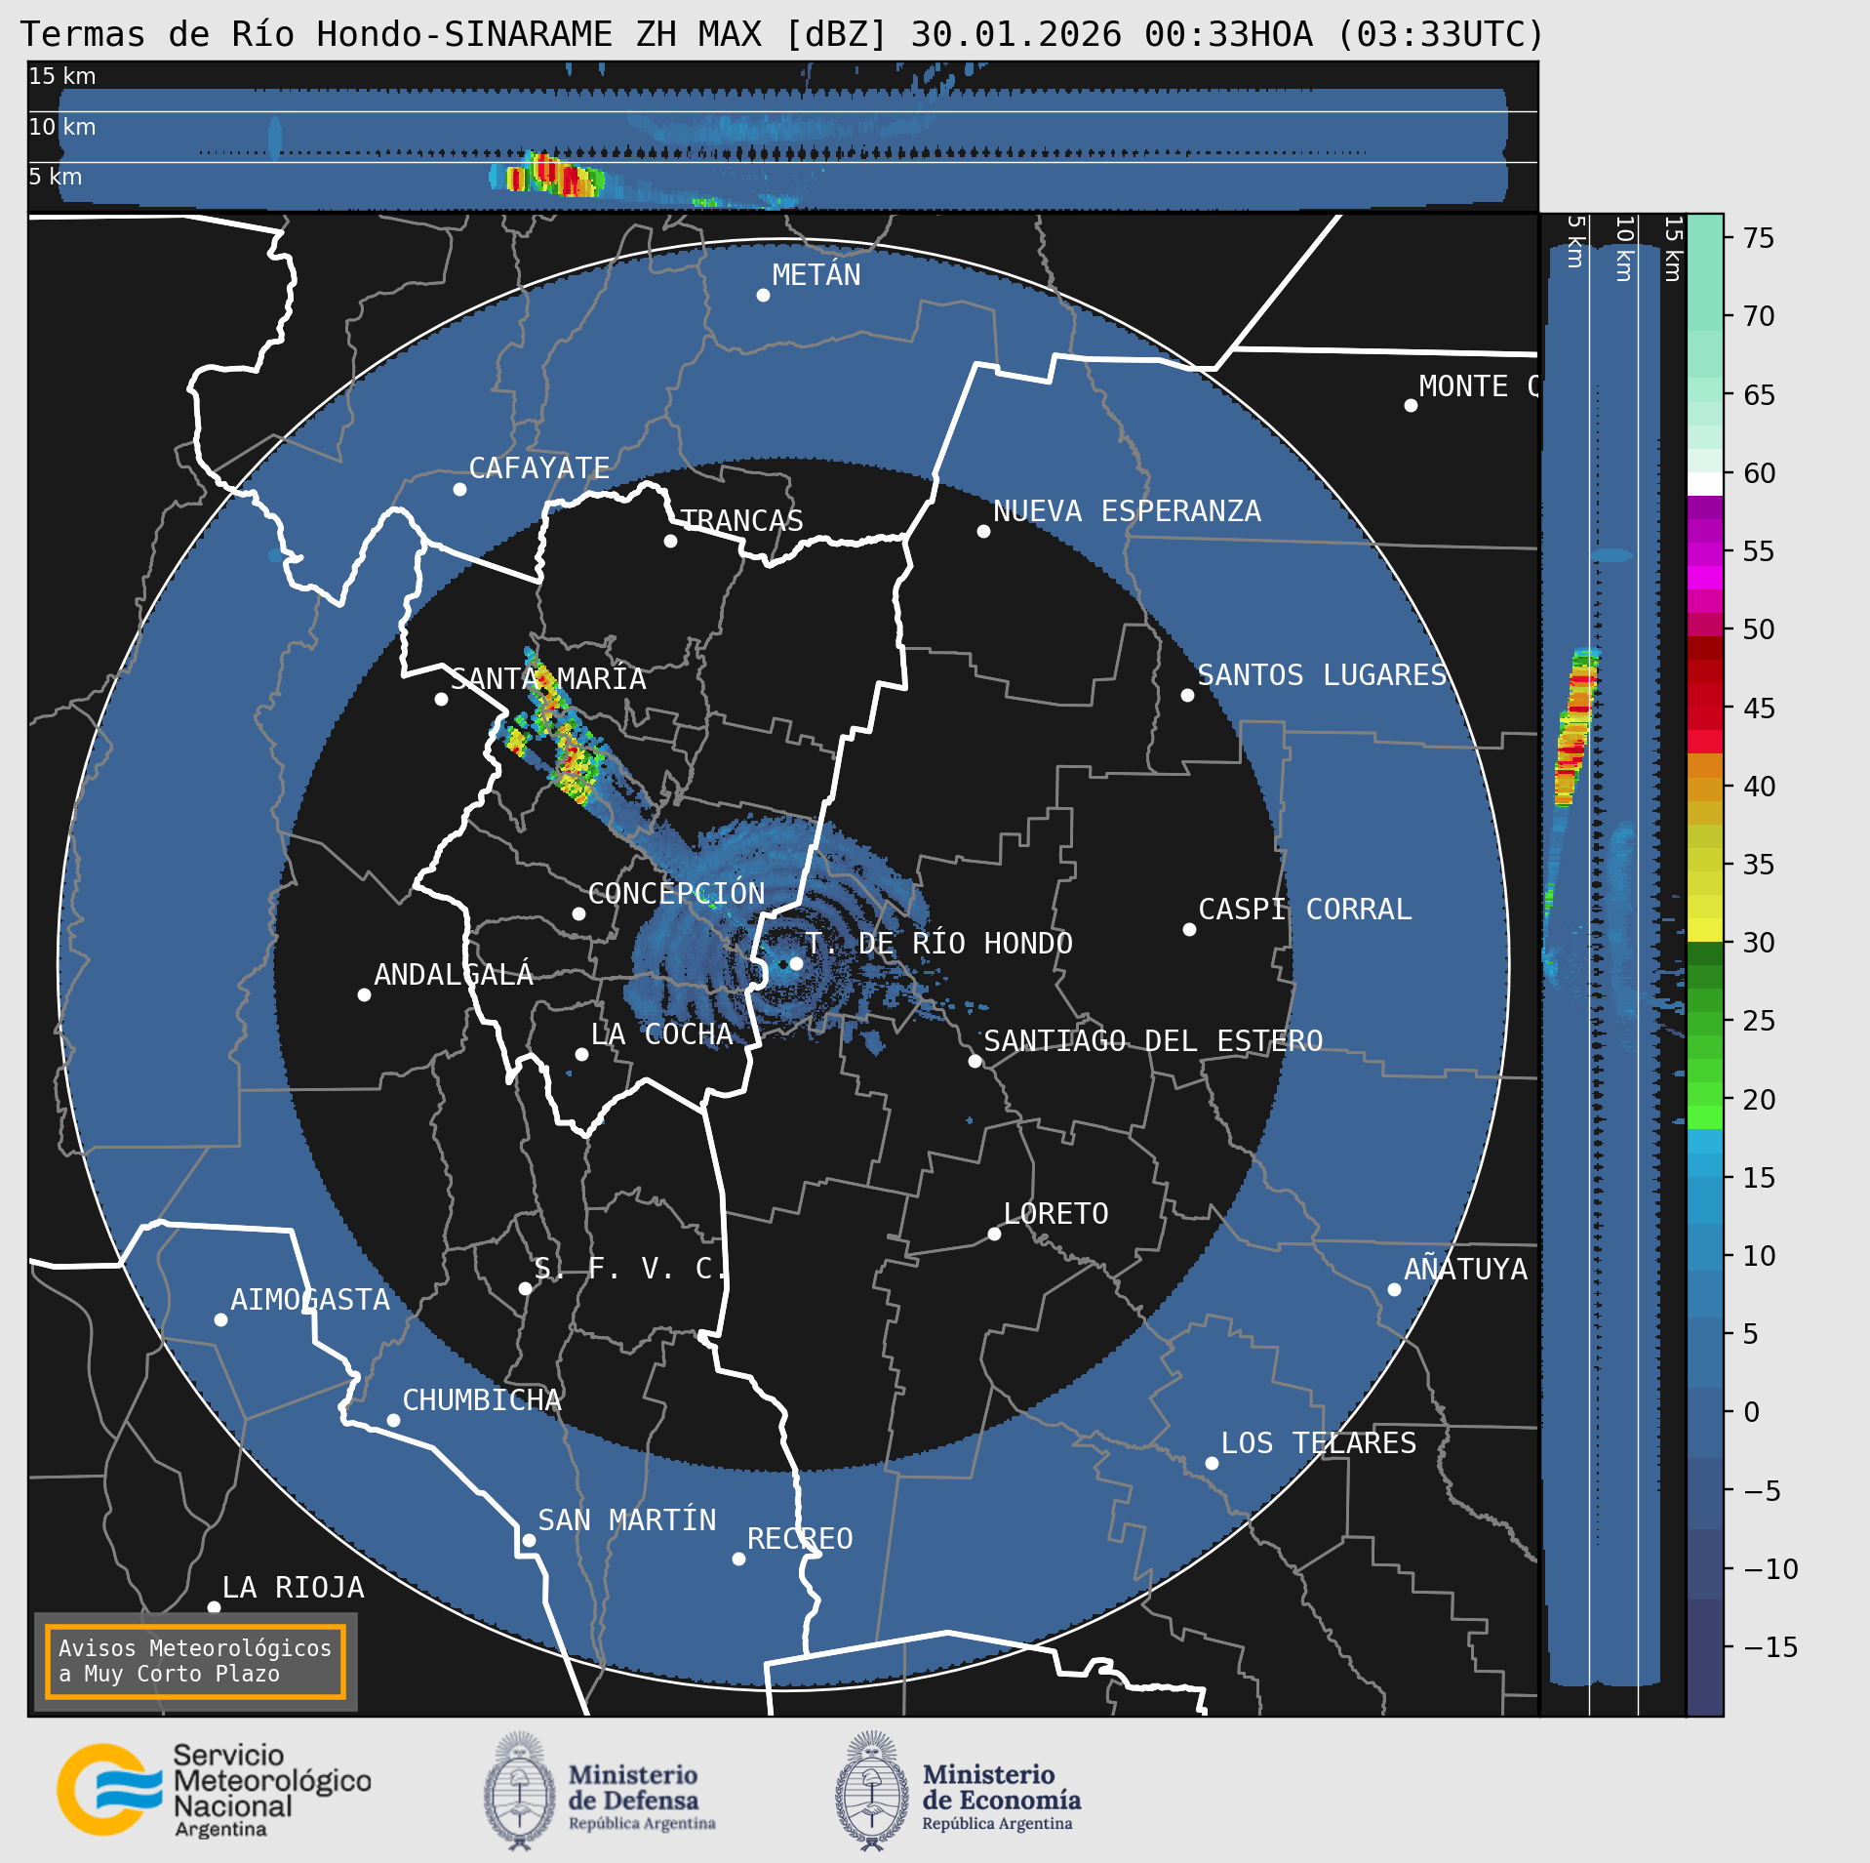Click the Termas de Río Hondo radar marker
This screenshot has height=1863, width=1870.
pyautogui.click(x=796, y=963)
